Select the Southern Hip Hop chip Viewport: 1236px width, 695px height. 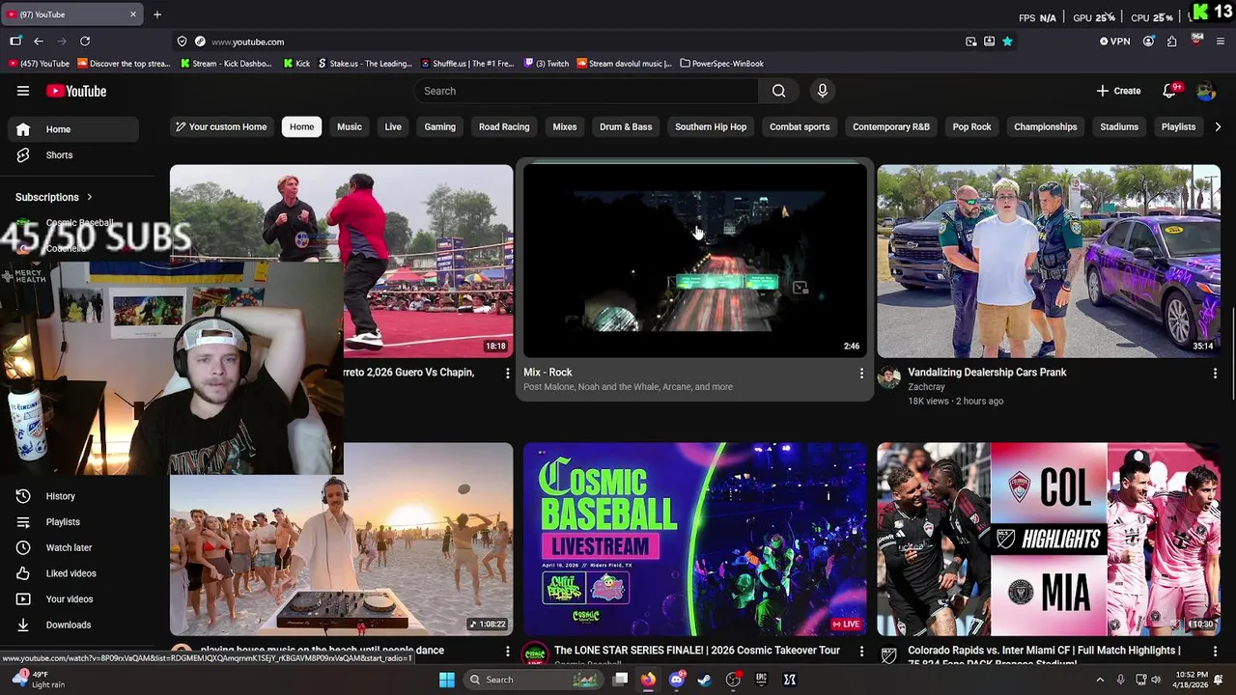tap(711, 126)
